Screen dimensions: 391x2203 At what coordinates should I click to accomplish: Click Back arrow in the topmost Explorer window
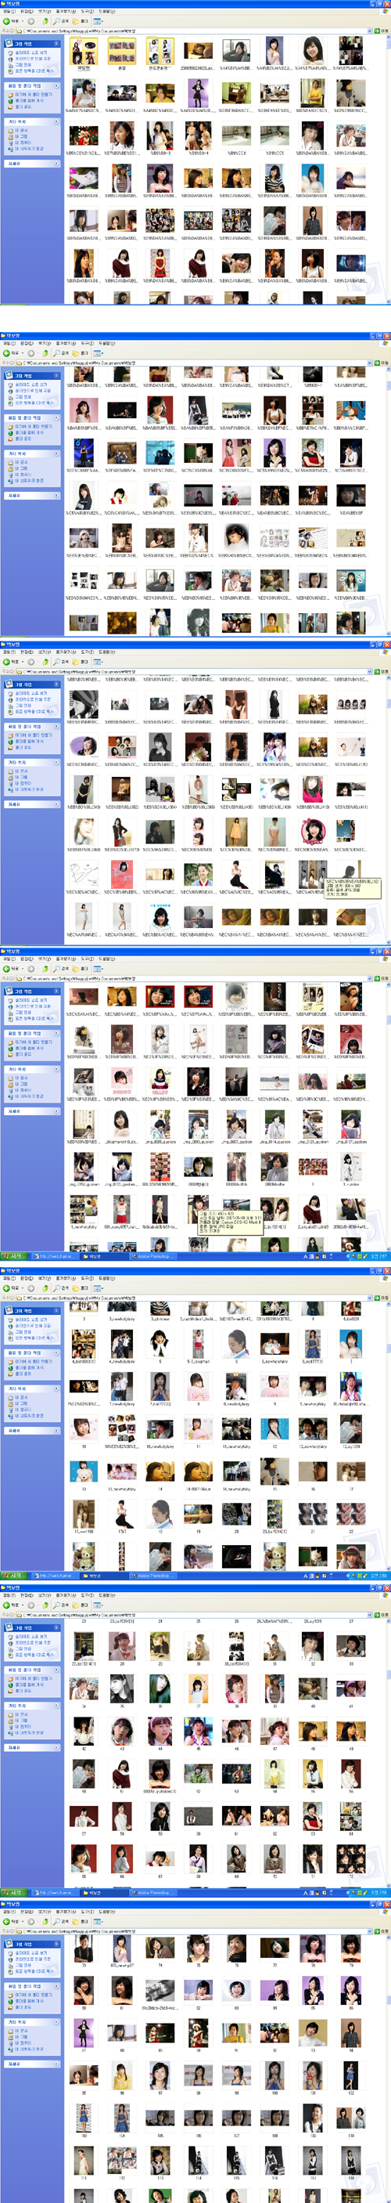[10, 20]
